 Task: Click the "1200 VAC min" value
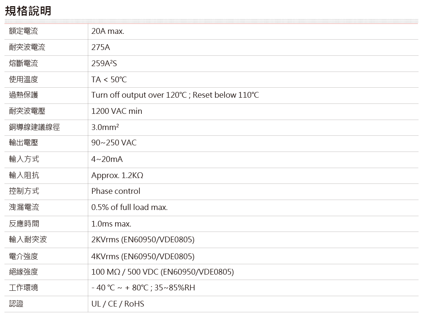[x=116, y=112]
